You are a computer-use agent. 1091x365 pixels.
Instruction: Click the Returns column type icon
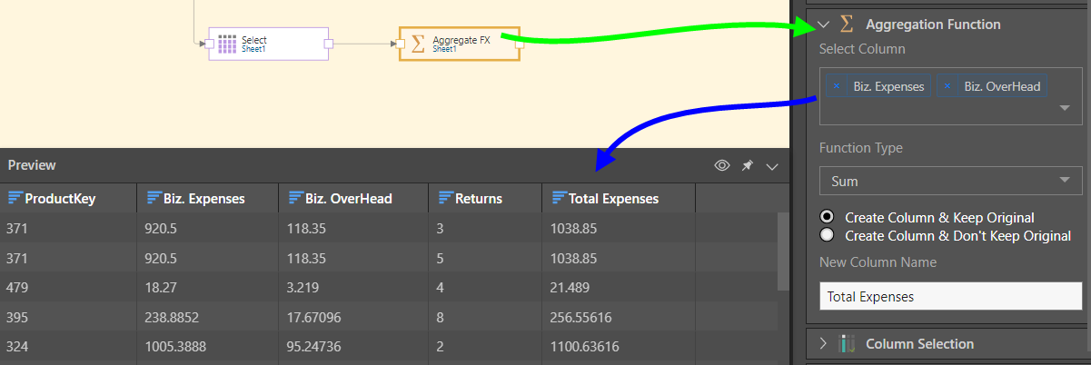coord(445,198)
